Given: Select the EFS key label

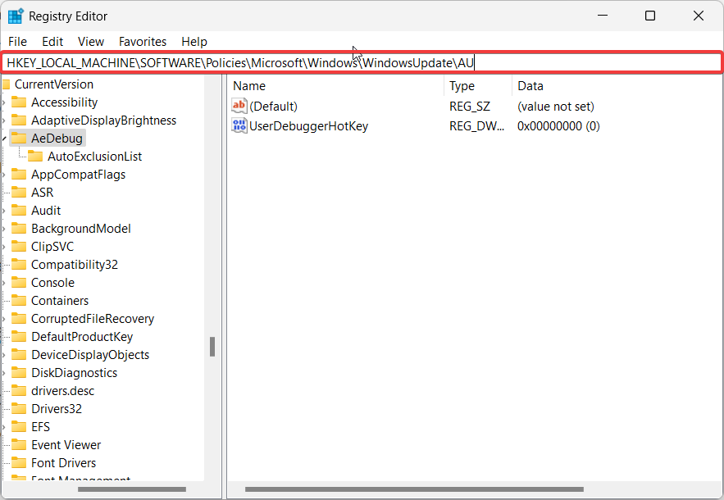Looking at the screenshot, I should click(41, 426).
